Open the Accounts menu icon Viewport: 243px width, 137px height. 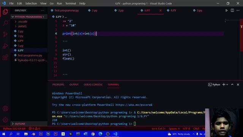5,108
